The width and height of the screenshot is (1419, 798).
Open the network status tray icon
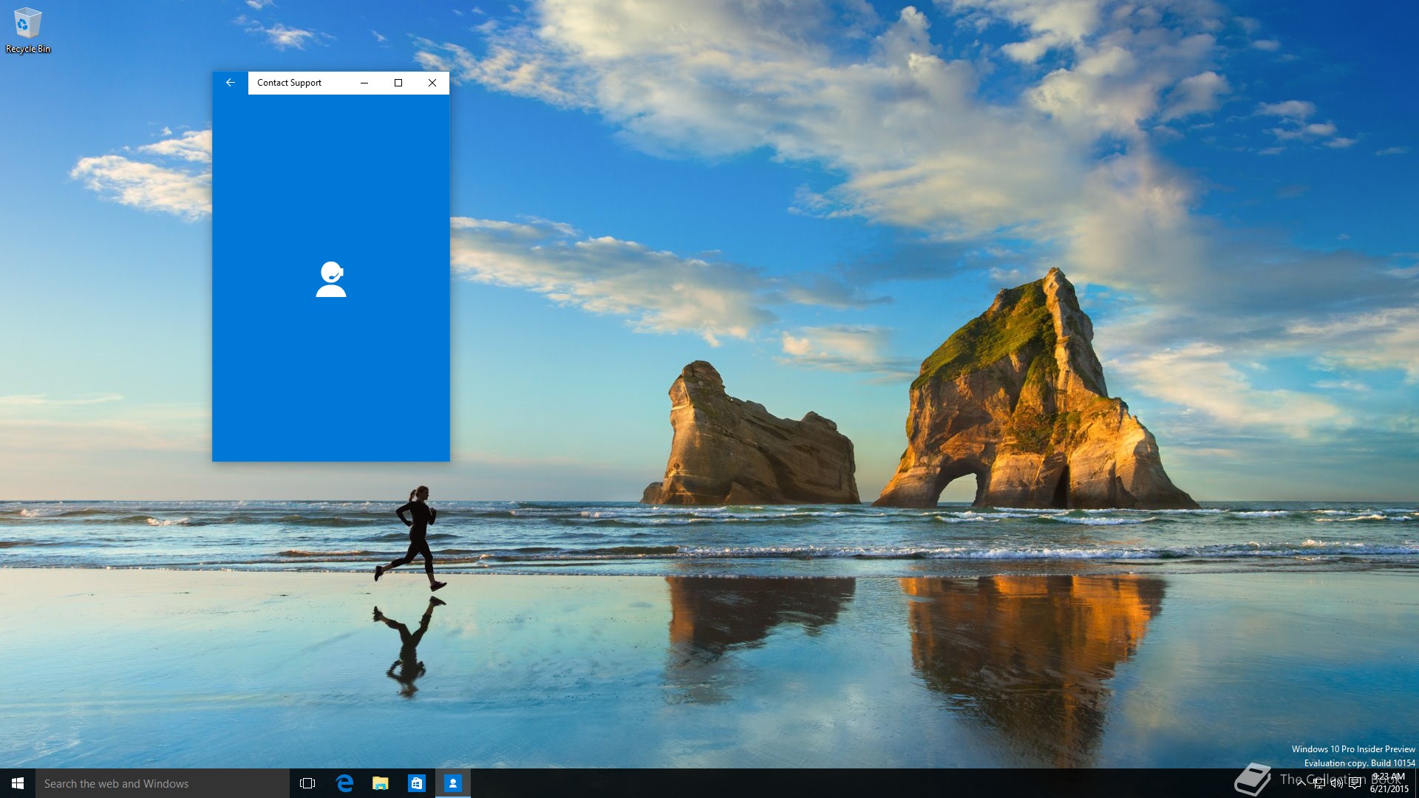coord(1319,783)
